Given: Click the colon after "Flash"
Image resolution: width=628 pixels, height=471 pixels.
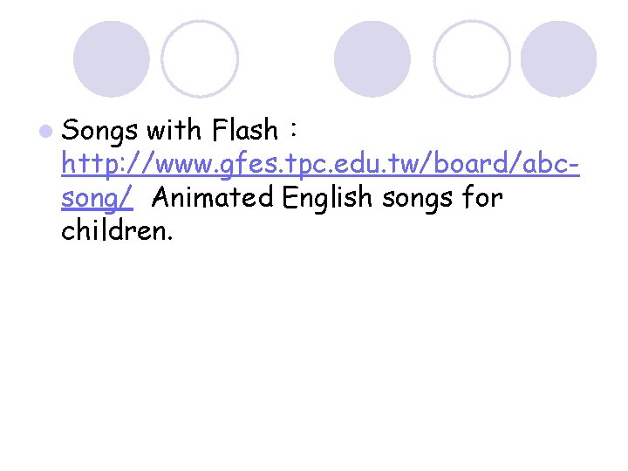Looking at the screenshot, I should 294,130.
